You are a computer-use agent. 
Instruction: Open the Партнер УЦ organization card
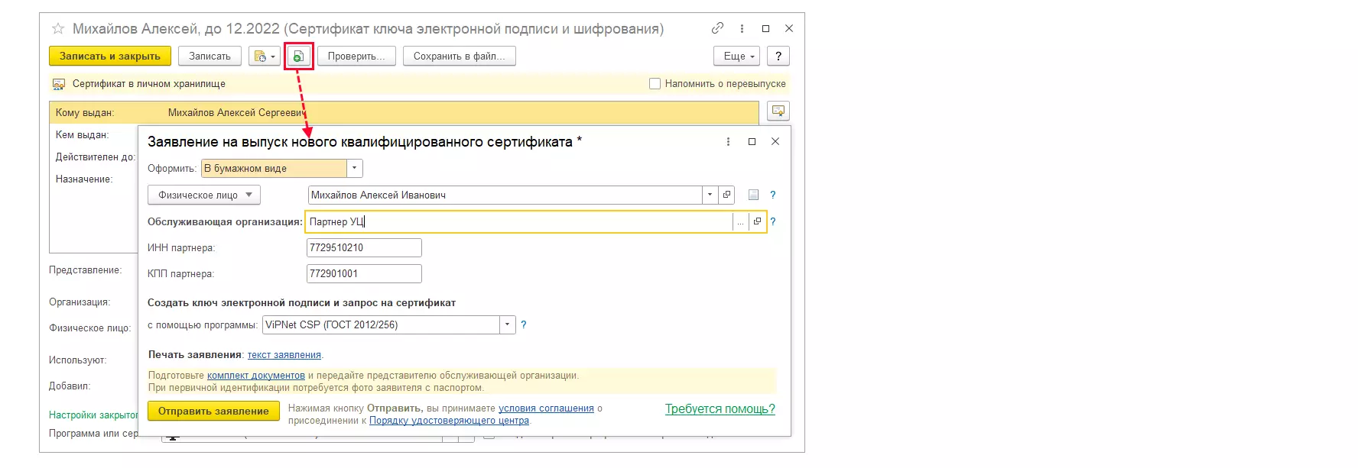coord(757,221)
